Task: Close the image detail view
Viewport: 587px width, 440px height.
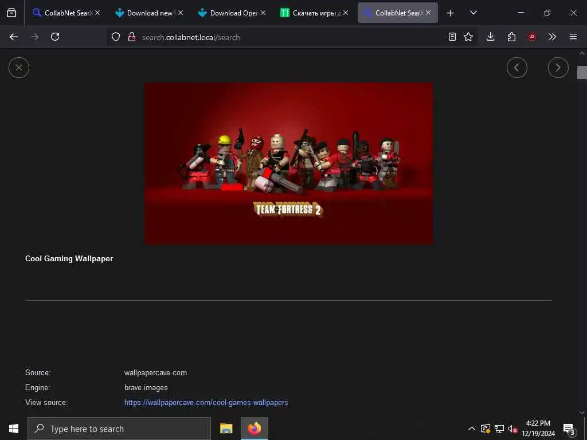Action: pyautogui.click(x=19, y=68)
